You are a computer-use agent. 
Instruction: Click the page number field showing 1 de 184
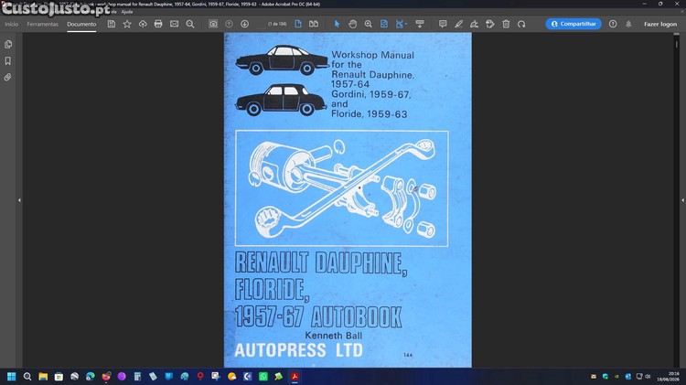[x=277, y=24]
